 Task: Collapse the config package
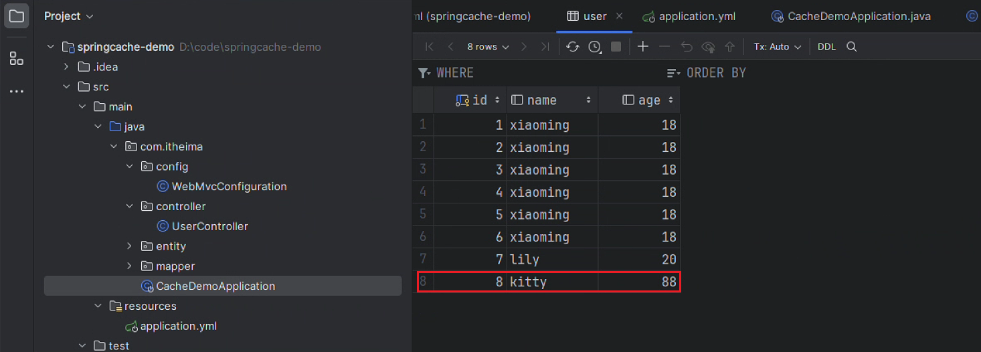coord(130,167)
